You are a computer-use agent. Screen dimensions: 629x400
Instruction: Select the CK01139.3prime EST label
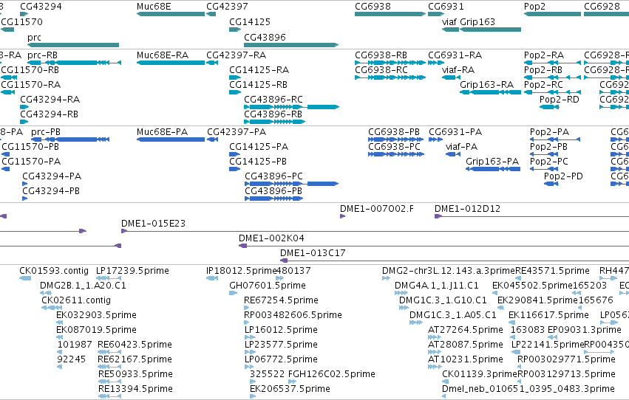click(x=480, y=374)
